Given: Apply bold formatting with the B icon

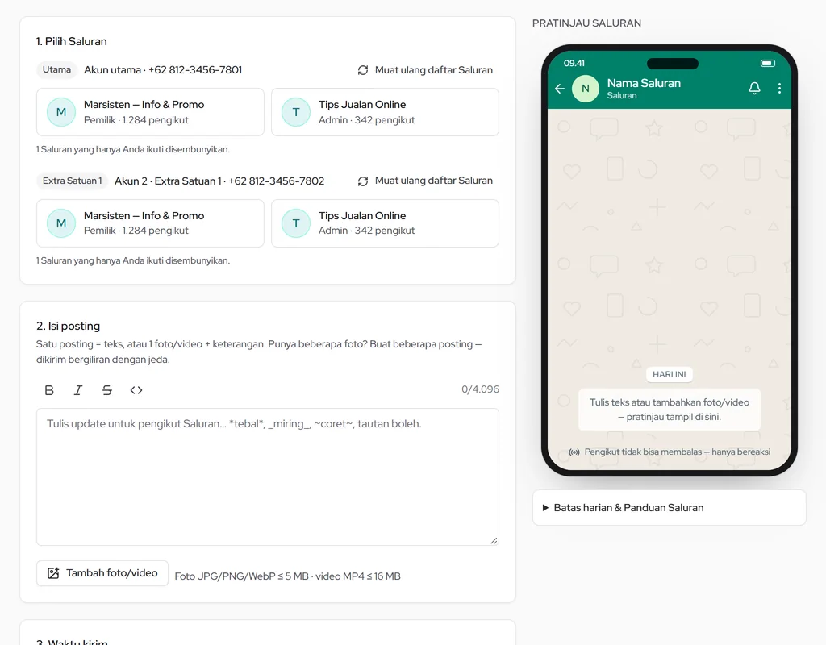Looking at the screenshot, I should pyautogui.click(x=49, y=390).
